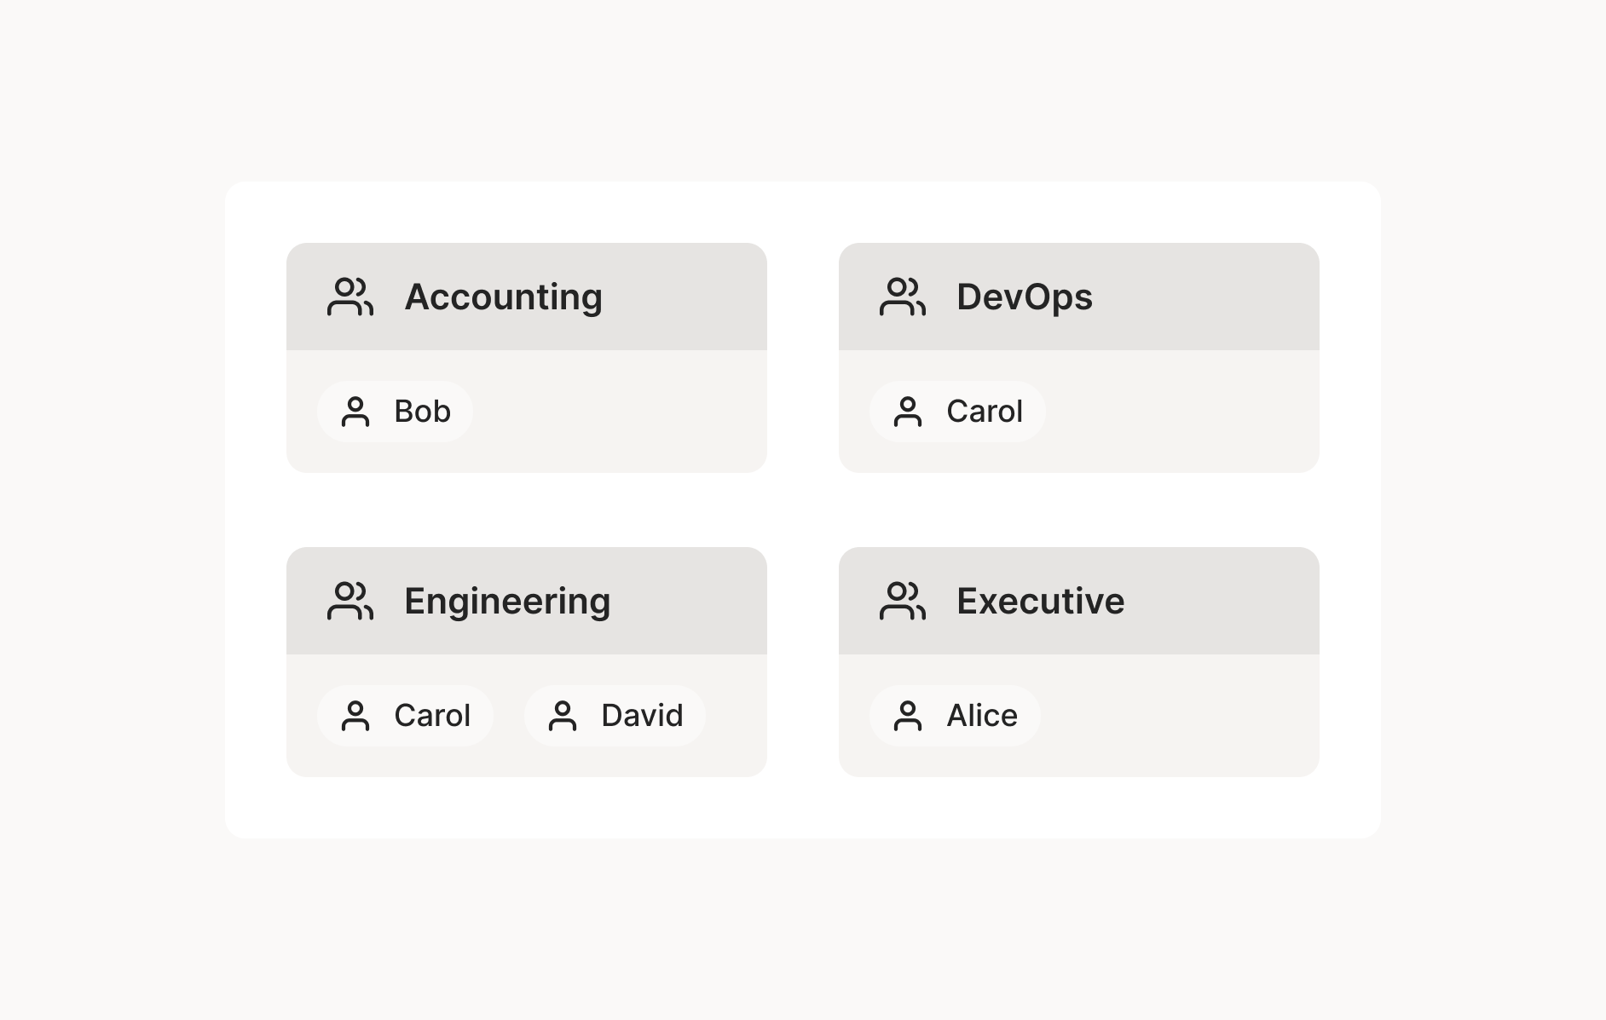Select Carol chip under DevOps
The width and height of the screenshot is (1606, 1020).
(958, 412)
